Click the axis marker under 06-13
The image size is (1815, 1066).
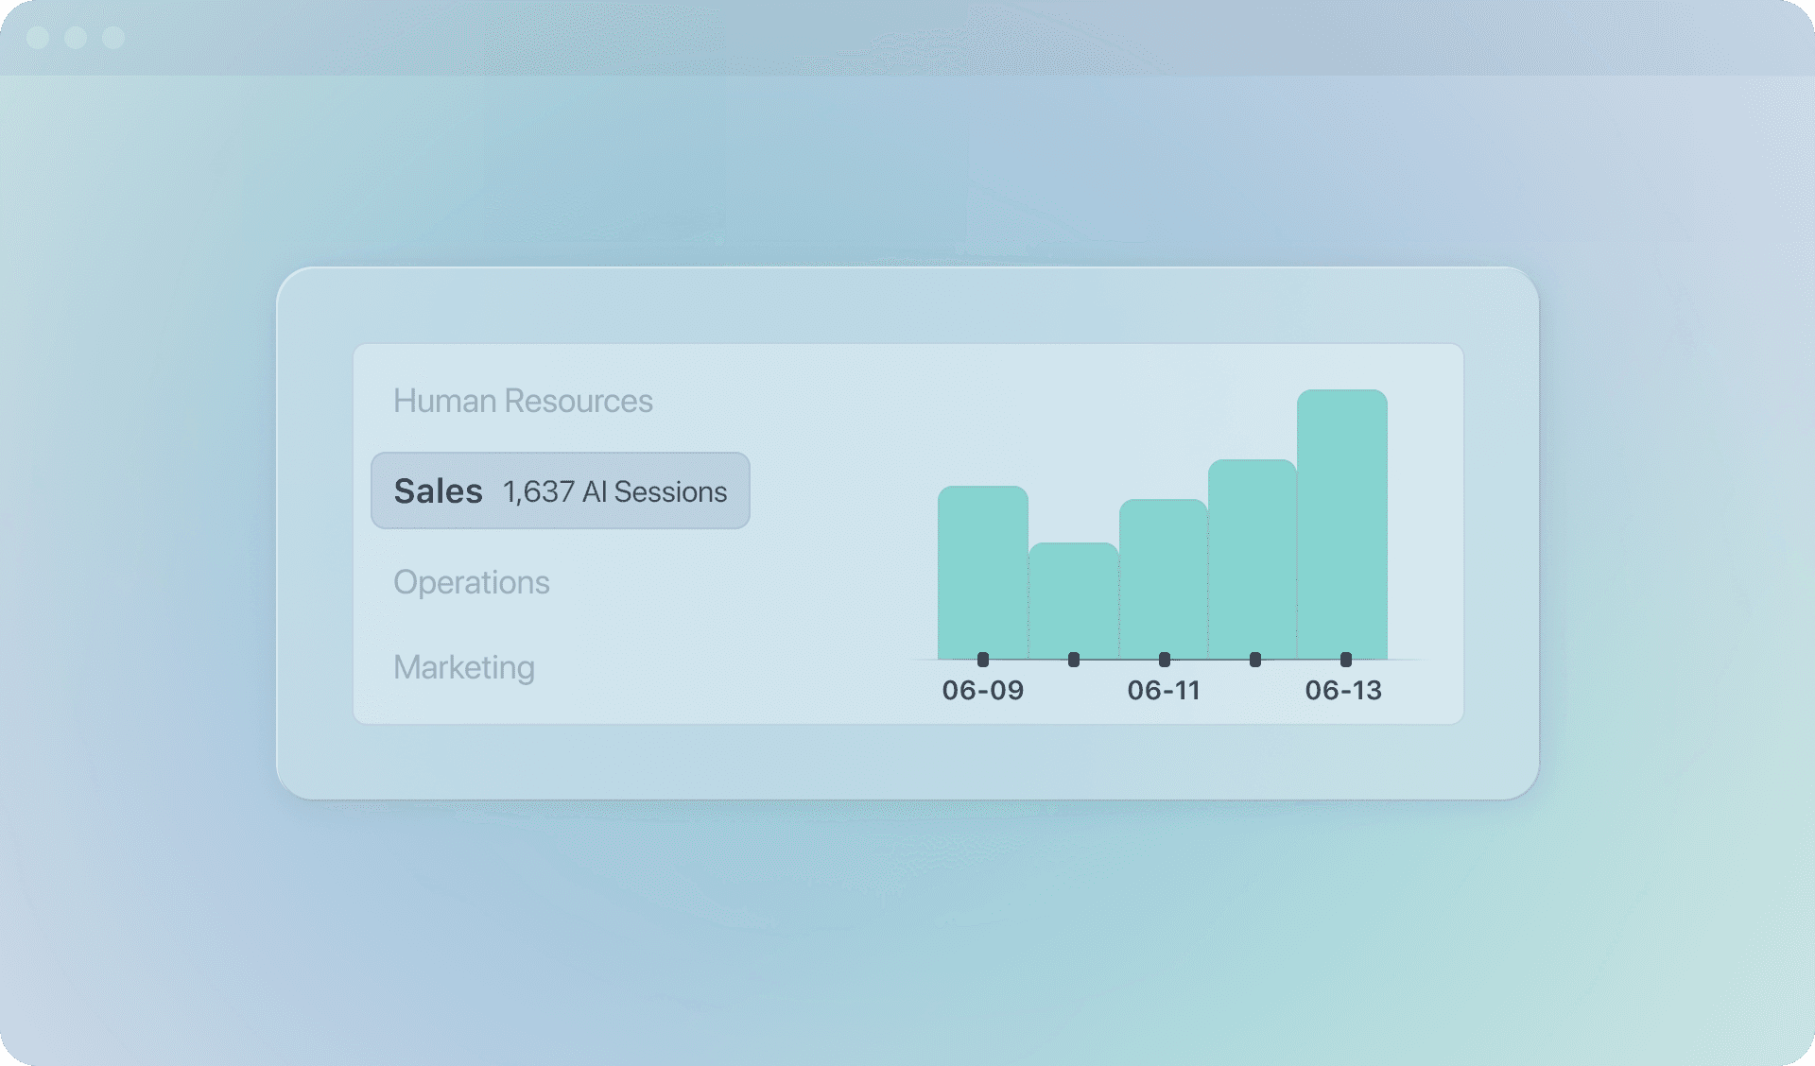coord(1345,660)
